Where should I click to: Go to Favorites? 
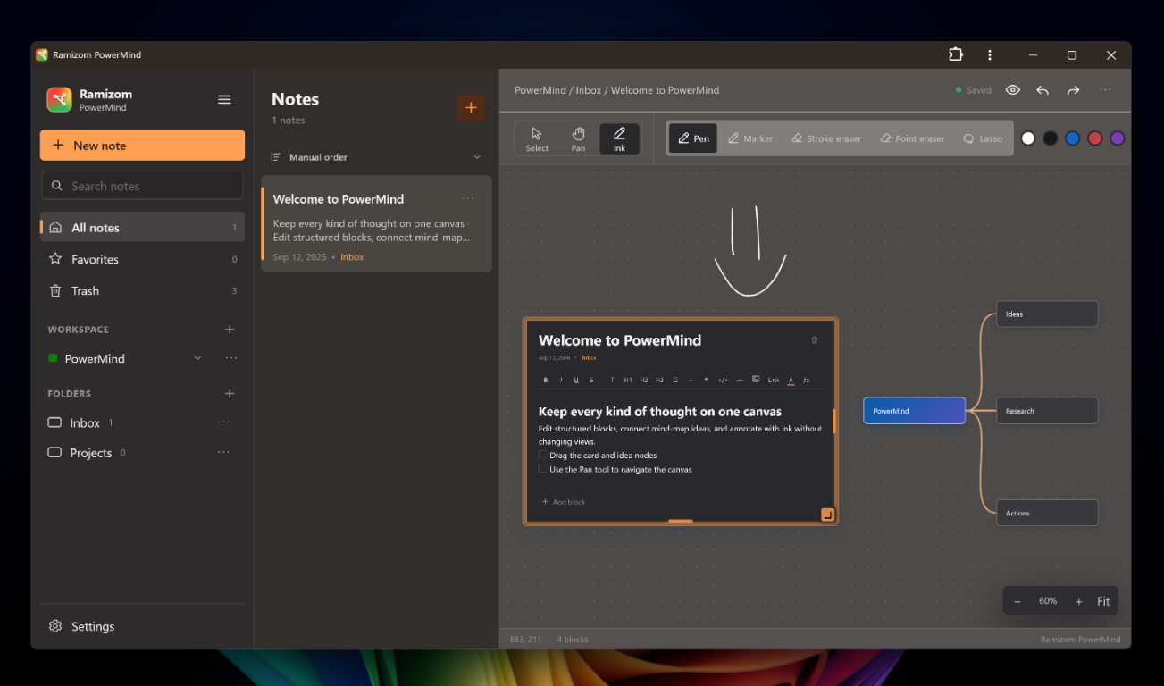(x=142, y=259)
